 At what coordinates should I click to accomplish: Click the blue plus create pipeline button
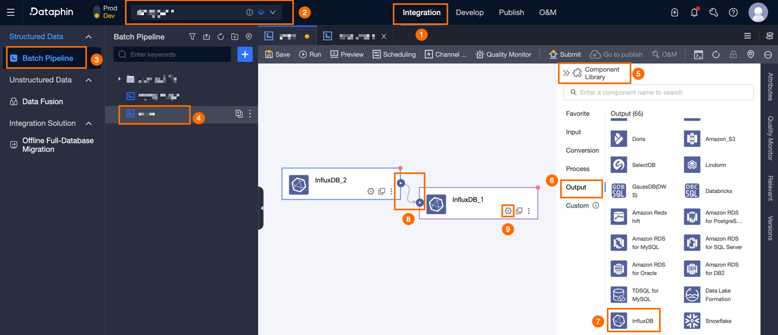click(x=245, y=54)
